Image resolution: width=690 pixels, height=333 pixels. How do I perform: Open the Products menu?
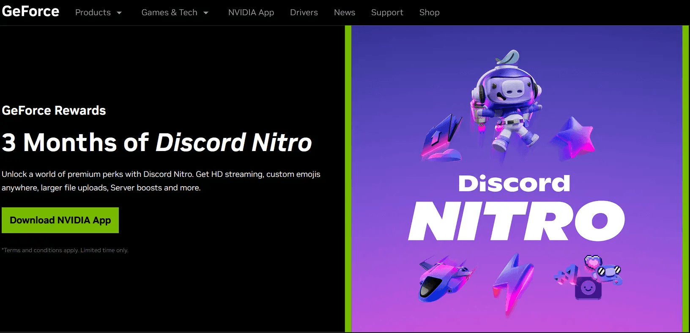point(93,13)
